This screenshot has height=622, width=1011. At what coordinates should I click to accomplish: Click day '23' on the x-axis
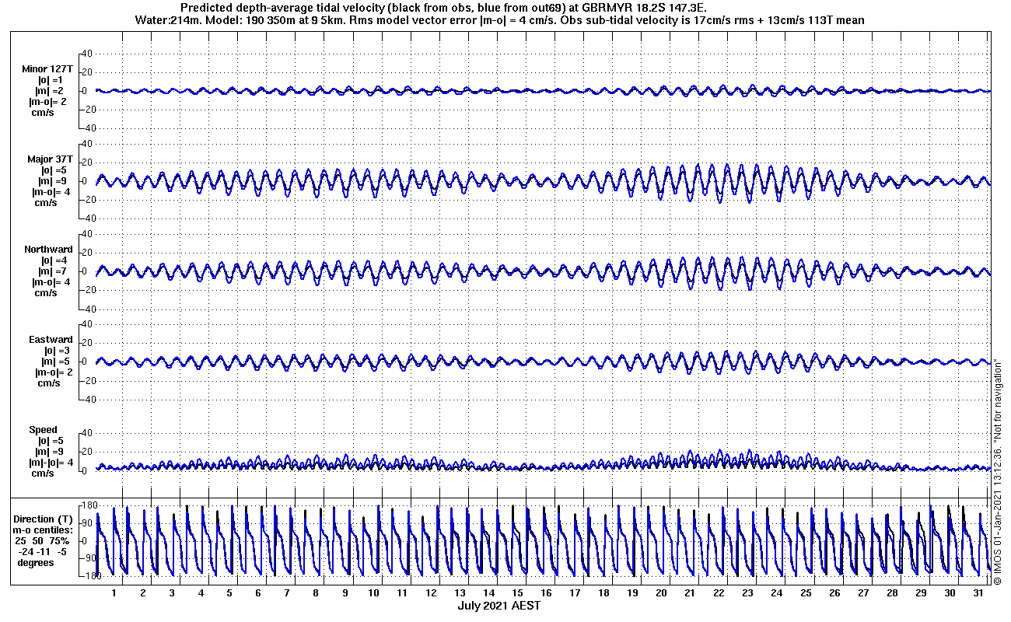click(x=747, y=593)
